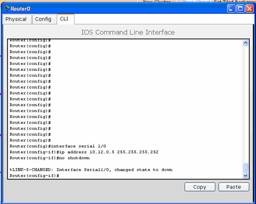Image resolution: width=256 pixels, height=204 pixels.
Task: Click the CLI scrollbar down arrow
Action: tap(246, 175)
